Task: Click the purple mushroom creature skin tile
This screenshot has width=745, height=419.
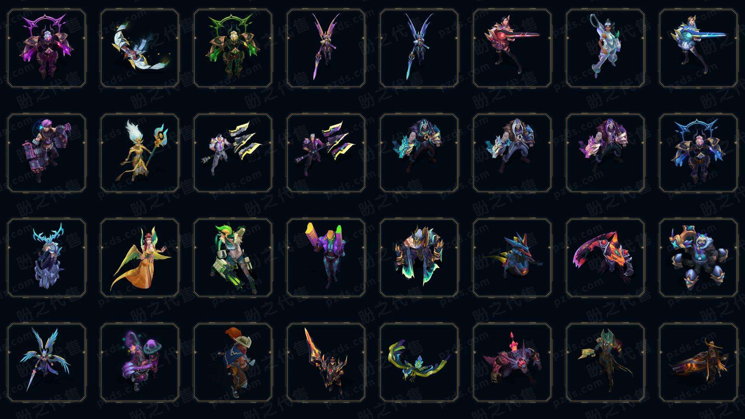Action: click(x=140, y=362)
